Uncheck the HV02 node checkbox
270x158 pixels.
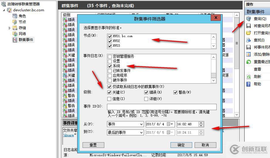tap(110, 41)
